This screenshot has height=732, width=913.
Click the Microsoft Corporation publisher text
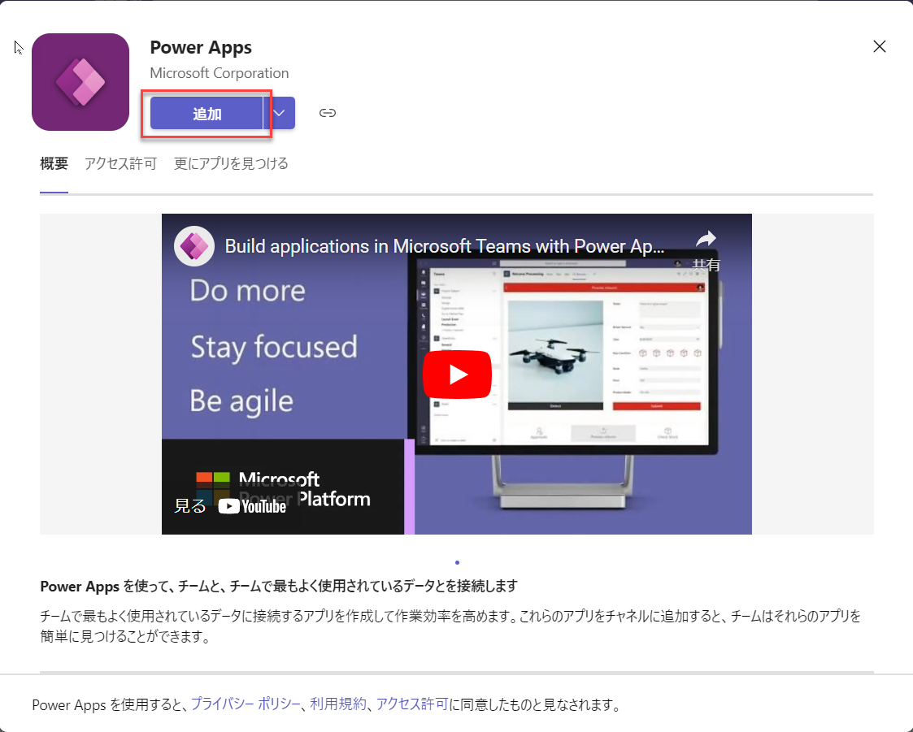(220, 73)
